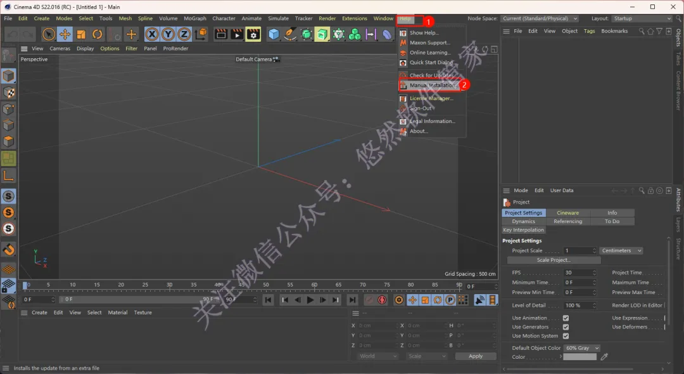The image size is (684, 374).
Task: Open Node Space dropdown
Action: tap(540, 18)
